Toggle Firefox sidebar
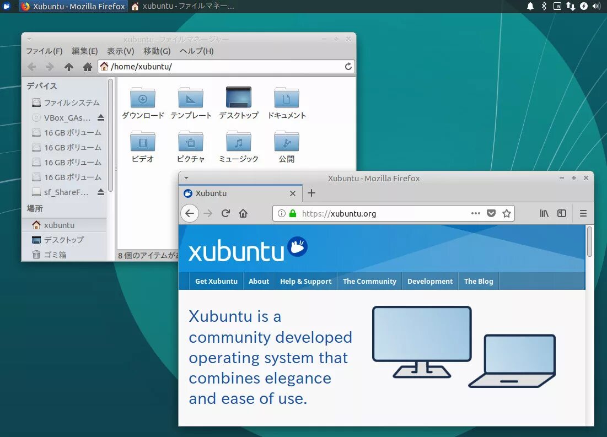The image size is (607, 437). [x=562, y=213]
